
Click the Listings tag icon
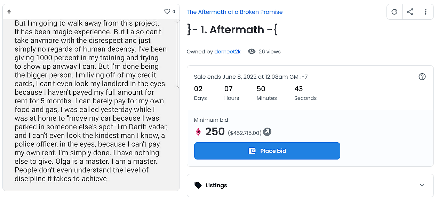(x=198, y=185)
